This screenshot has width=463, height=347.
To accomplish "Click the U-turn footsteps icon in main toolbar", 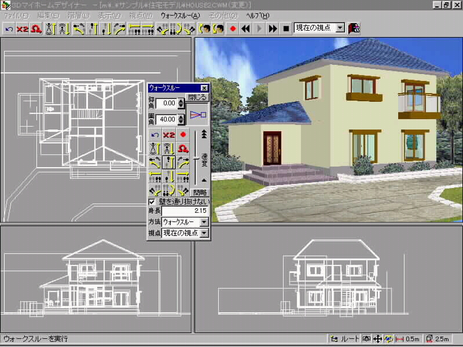I will [176, 29].
